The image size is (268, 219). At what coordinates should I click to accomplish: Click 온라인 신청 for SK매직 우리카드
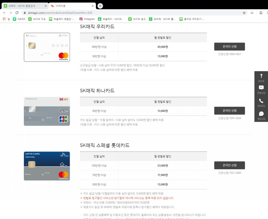230,47
